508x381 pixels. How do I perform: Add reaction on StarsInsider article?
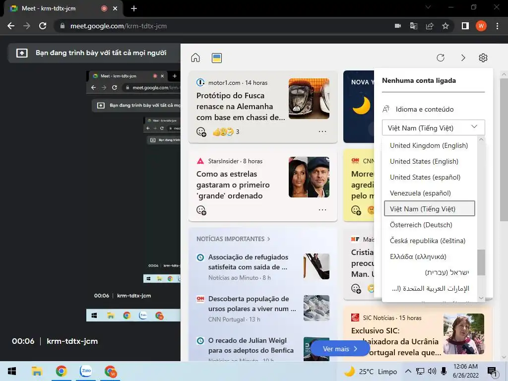click(x=201, y=210)
